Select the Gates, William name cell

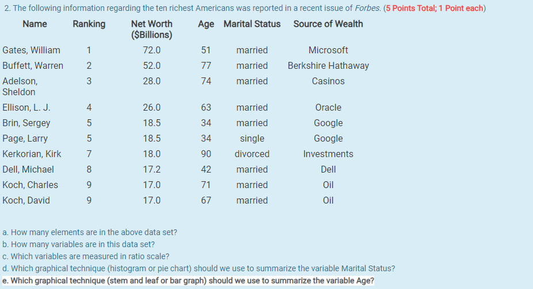31,50
